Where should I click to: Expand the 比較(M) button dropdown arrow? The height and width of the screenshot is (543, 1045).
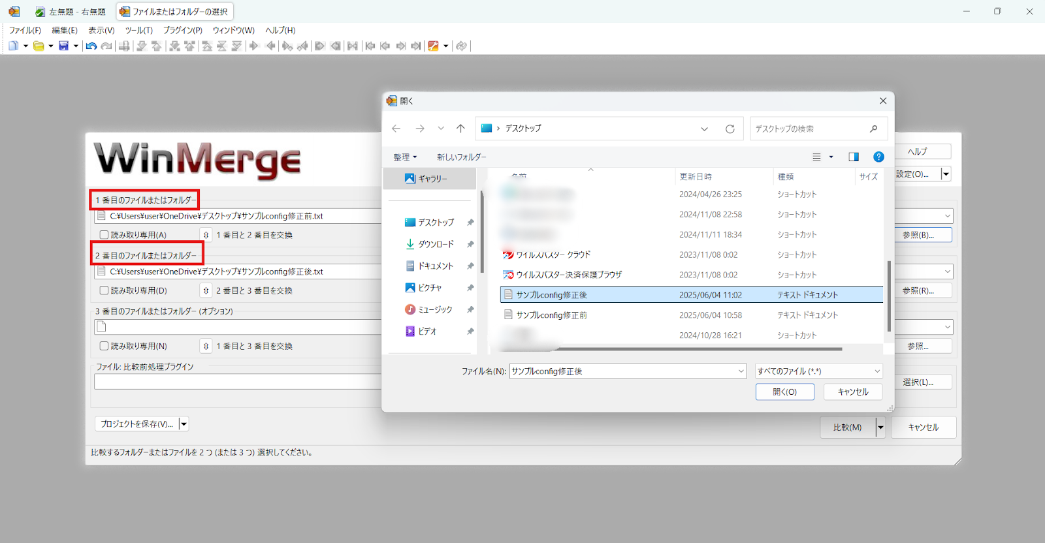coord(880,427)
